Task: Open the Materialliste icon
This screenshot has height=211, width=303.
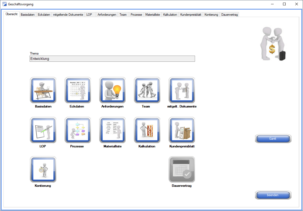Action: pyautogui.click(x=112, y=130)
